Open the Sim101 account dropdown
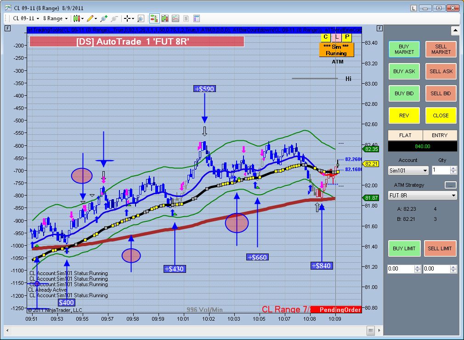The width and height of the screenshot is (464, 340). coord(408,170)
